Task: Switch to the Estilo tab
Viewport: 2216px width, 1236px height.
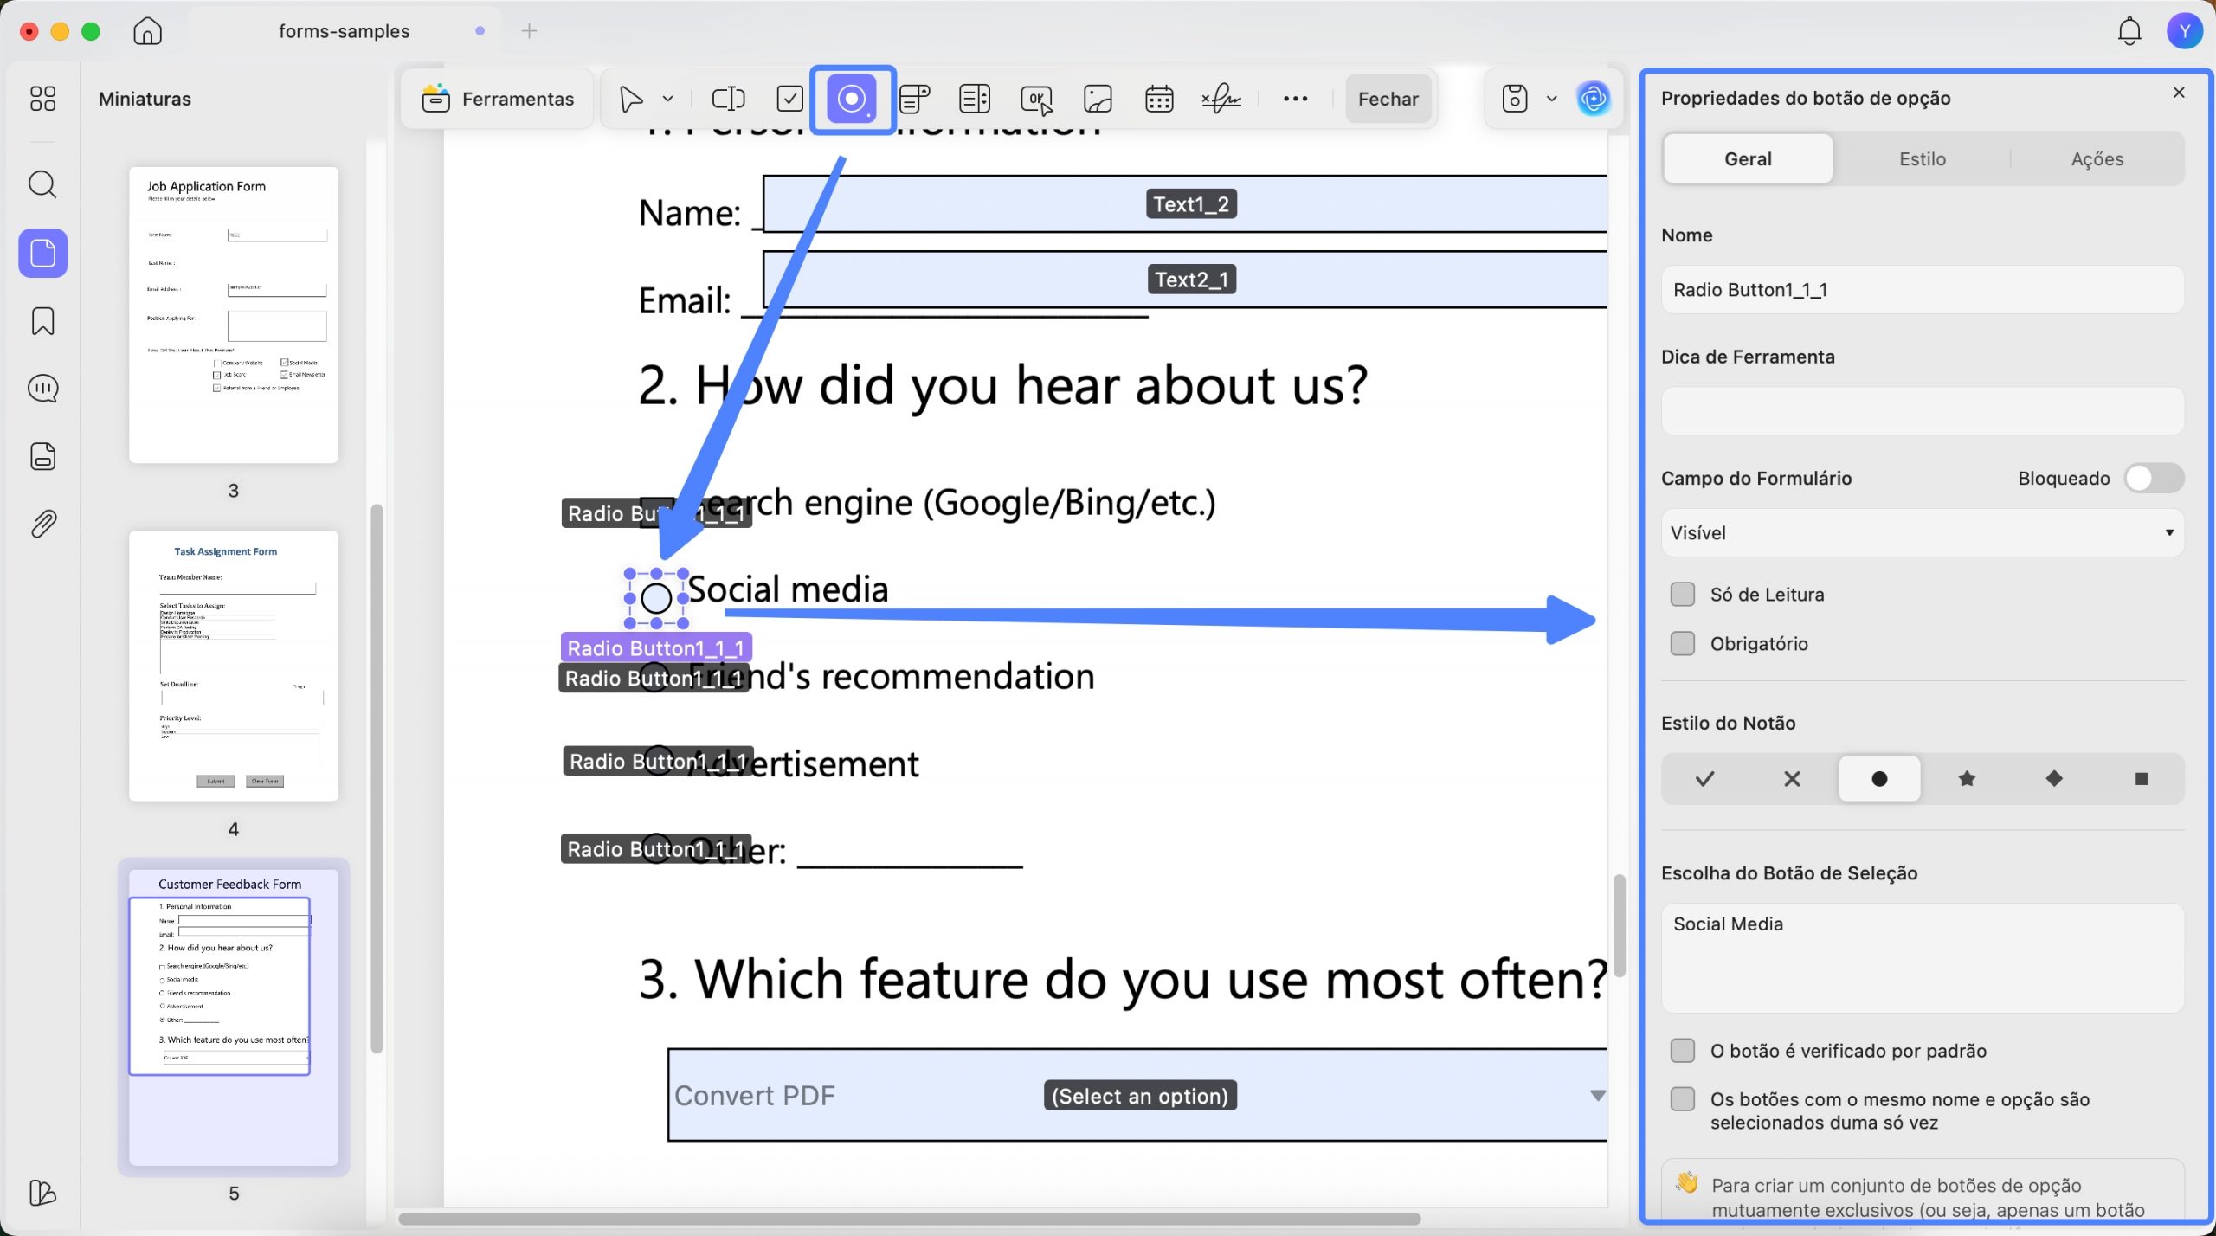Action: click(1922, 158)
